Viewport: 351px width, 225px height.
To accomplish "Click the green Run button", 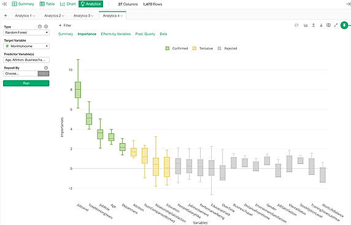I will tap(26, 83).
